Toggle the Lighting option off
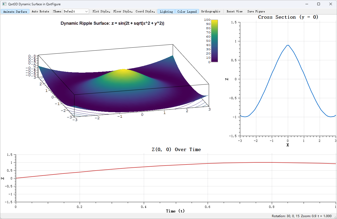The height and width of the screenshot is (219, 337). (x=166, y=11)
